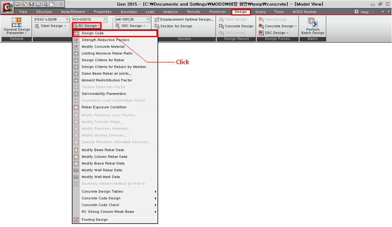The image size is (392, 227).
Task: Click the Save icon in quick toolbar
Action: (31, 4)
